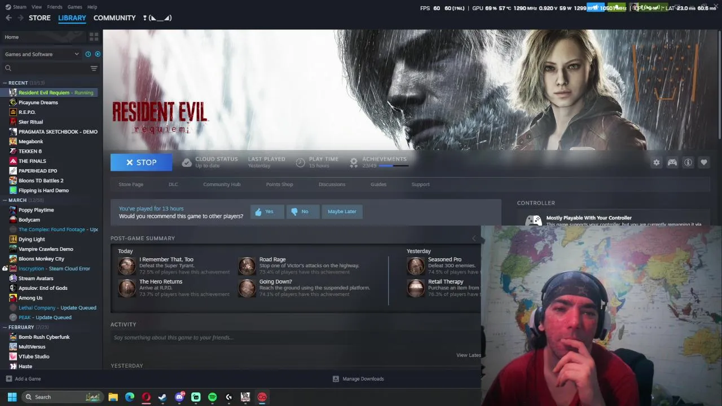Open game settings gear icon
722x406 pixels.
(x=657, y=162)
